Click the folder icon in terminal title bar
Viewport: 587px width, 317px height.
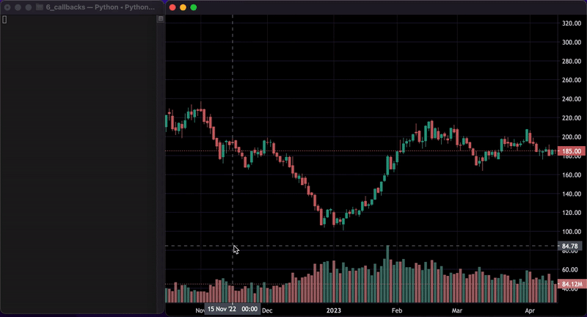coord(39,7)
